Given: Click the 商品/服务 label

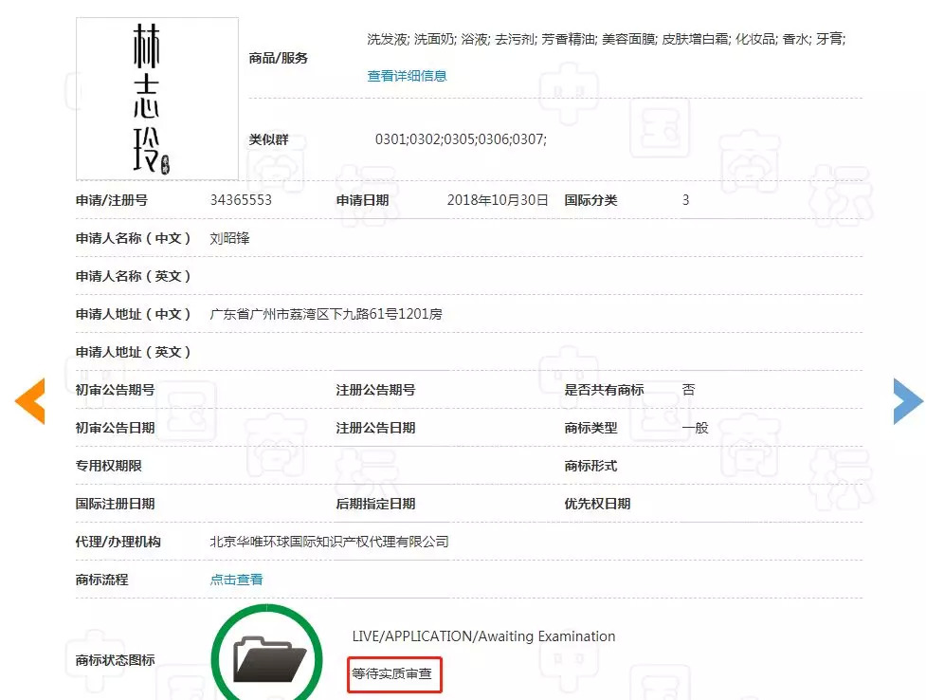Looking at the screenshot, I should 278,58.
